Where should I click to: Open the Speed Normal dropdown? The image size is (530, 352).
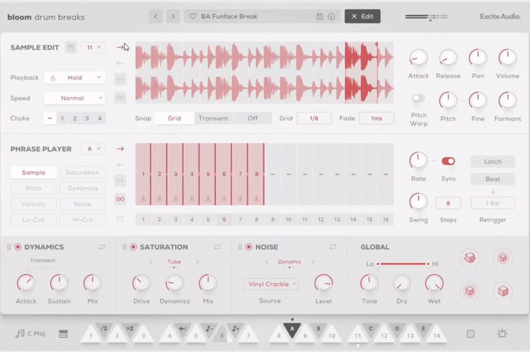click(x=75, y=98)
